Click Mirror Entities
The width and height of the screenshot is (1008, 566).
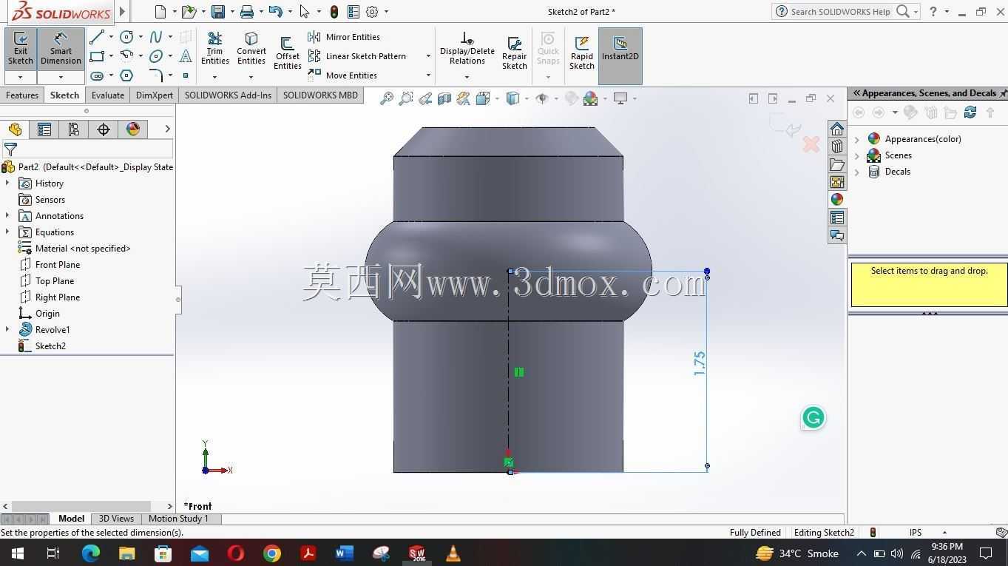click(x=345, y=37)
